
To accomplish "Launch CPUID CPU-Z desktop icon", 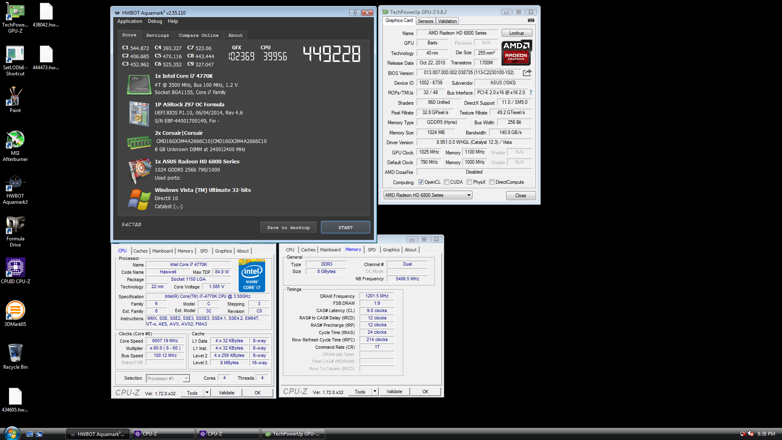I will pyautogui.click(x=15, y=271).
